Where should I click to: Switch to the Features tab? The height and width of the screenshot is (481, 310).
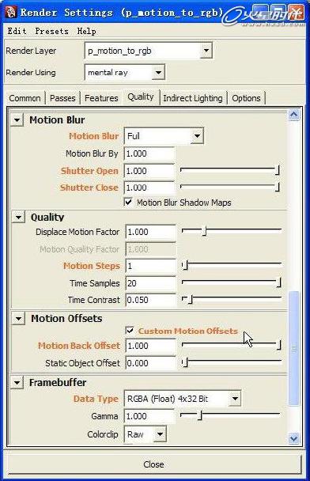(x=101, y=98)
